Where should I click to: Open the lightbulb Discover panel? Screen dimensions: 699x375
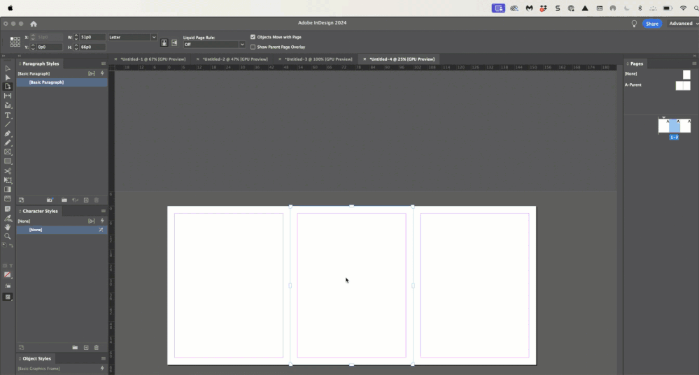(x=634, y=24)
